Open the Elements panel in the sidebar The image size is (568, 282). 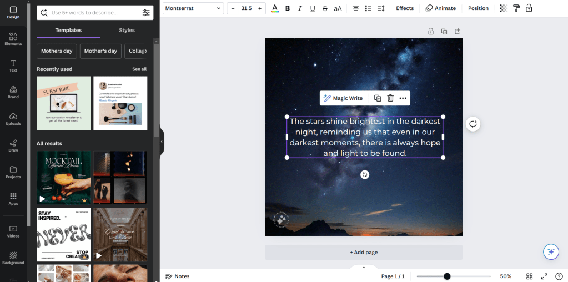coord(13,39)
